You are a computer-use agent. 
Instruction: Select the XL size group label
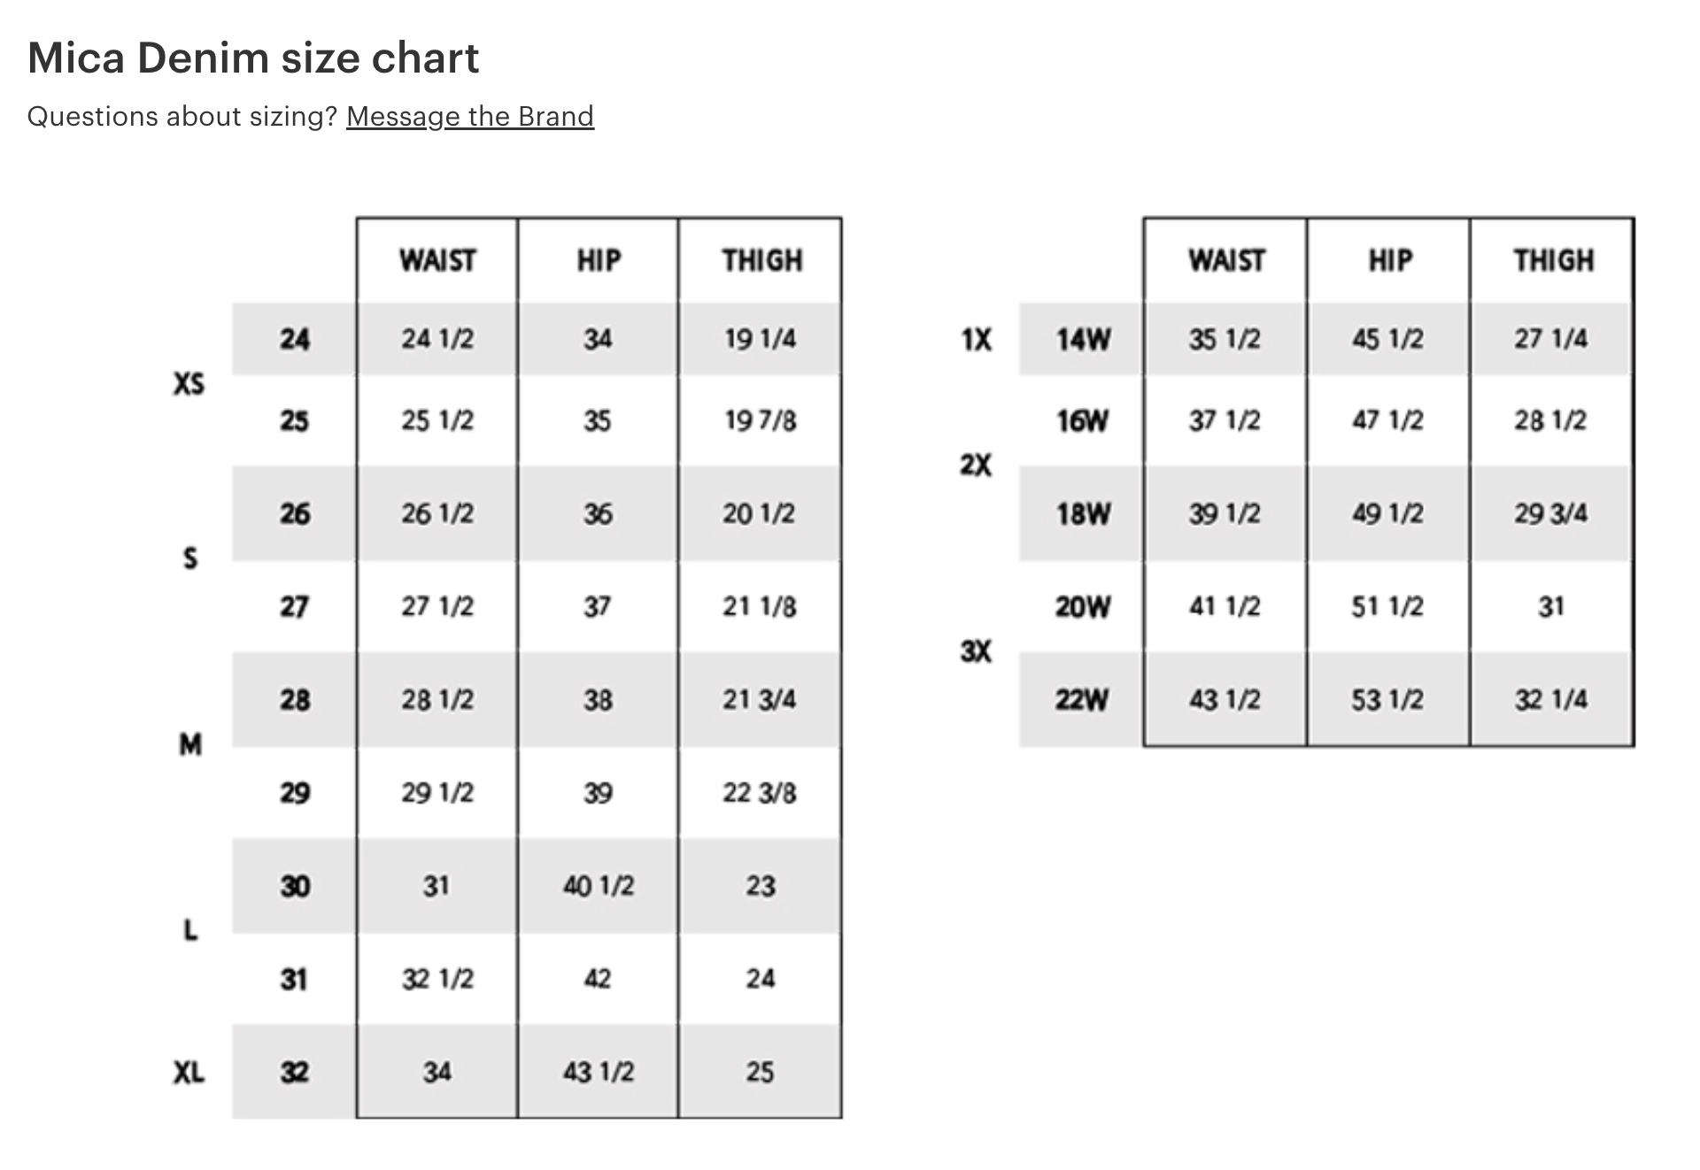click(x=189, y=1073)
